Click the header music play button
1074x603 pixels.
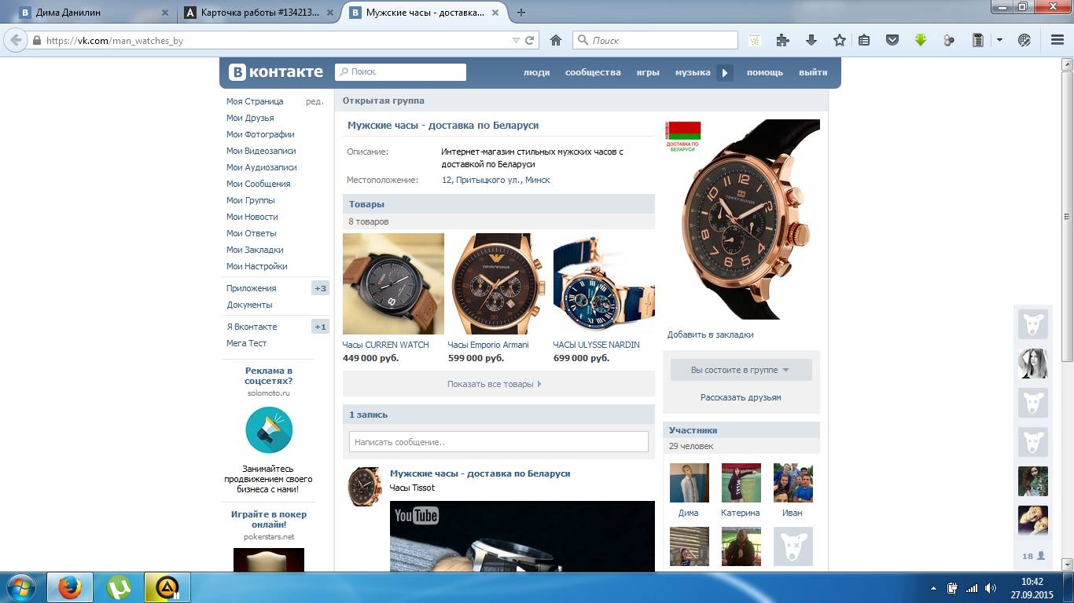[x=725, y=73]
